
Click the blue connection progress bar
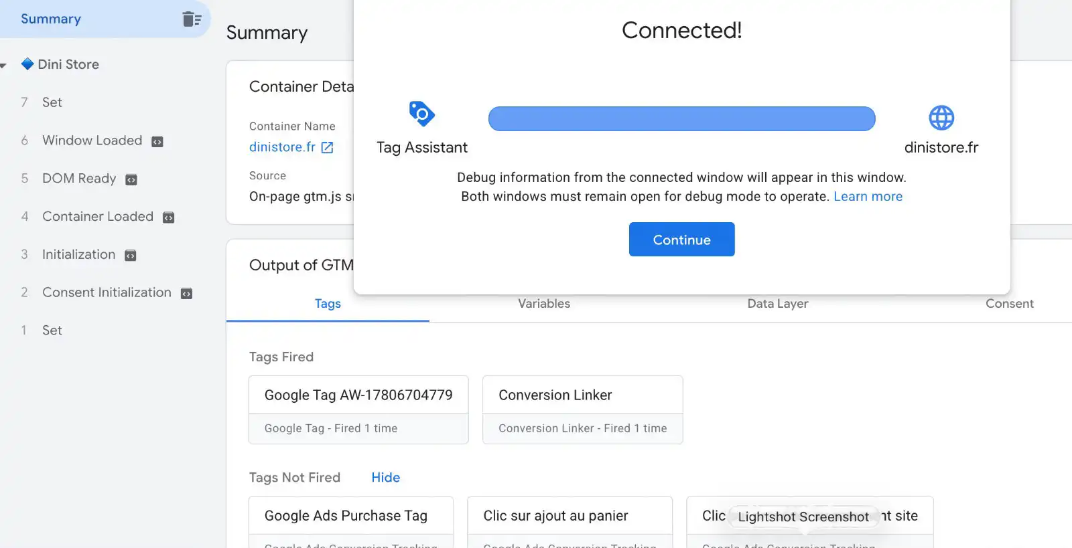682,118
